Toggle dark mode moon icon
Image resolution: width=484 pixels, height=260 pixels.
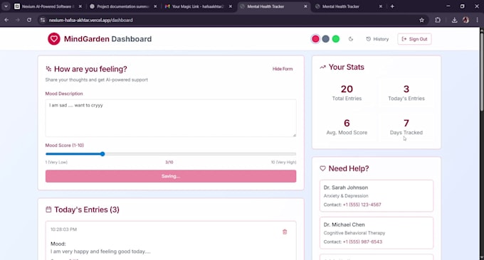tap(351, 39)
